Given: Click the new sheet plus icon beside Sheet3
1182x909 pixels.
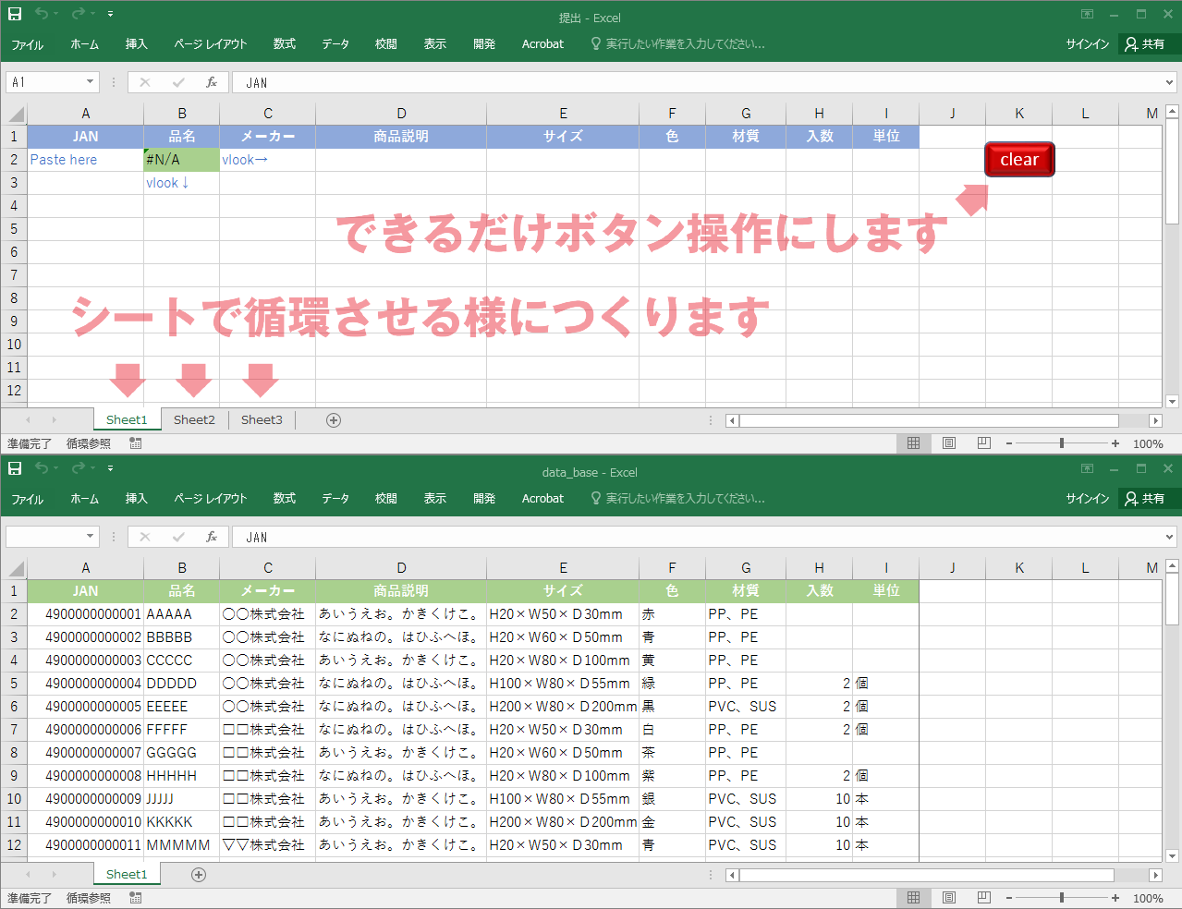Looking at the screenshot, I should point(334,420).
